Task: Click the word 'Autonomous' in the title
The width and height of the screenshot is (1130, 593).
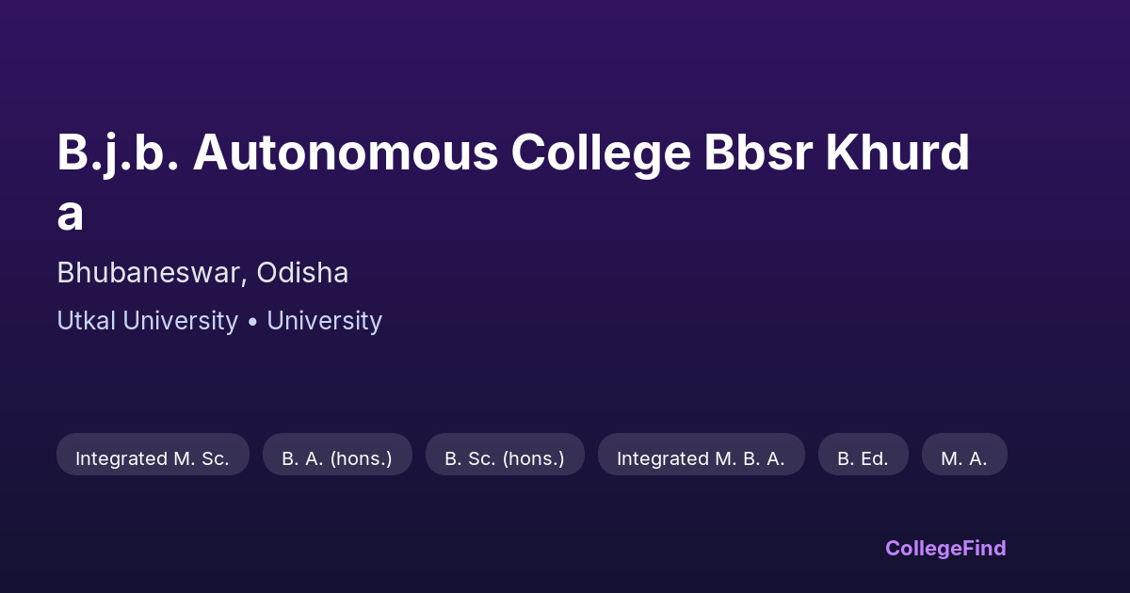Action: click(x=346, y=153)
